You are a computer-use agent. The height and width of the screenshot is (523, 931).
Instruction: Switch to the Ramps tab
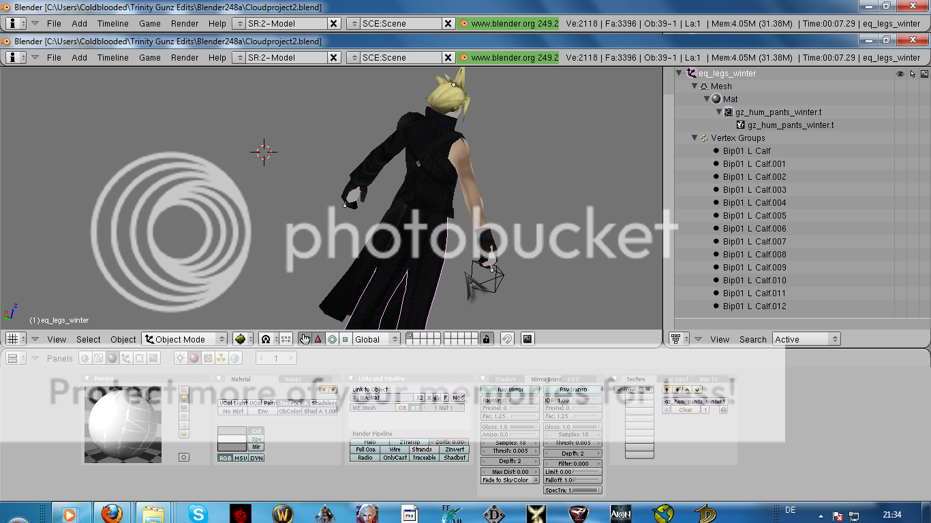pos(293,379)
